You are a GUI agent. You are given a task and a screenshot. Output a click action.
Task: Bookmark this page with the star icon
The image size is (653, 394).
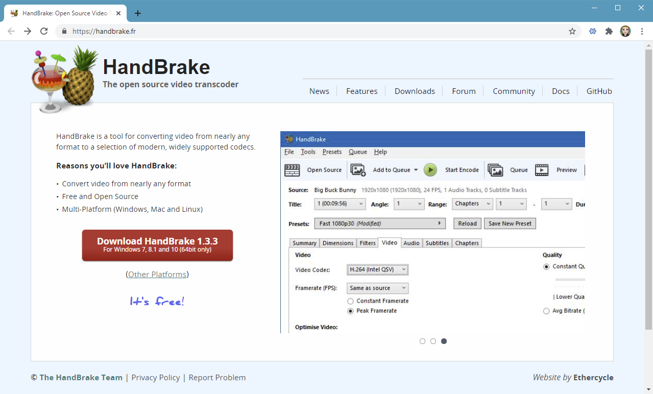[x=572, y=31]
